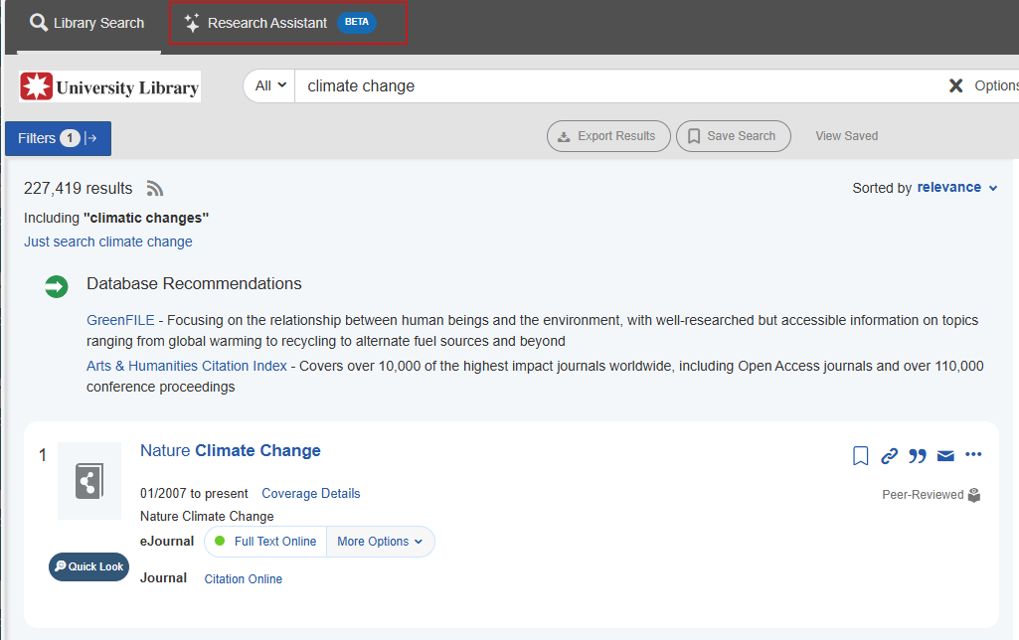Copy permalink using the chain icon
The image size is (1019, 640).
pyautogui.click(x=889, y=456)
